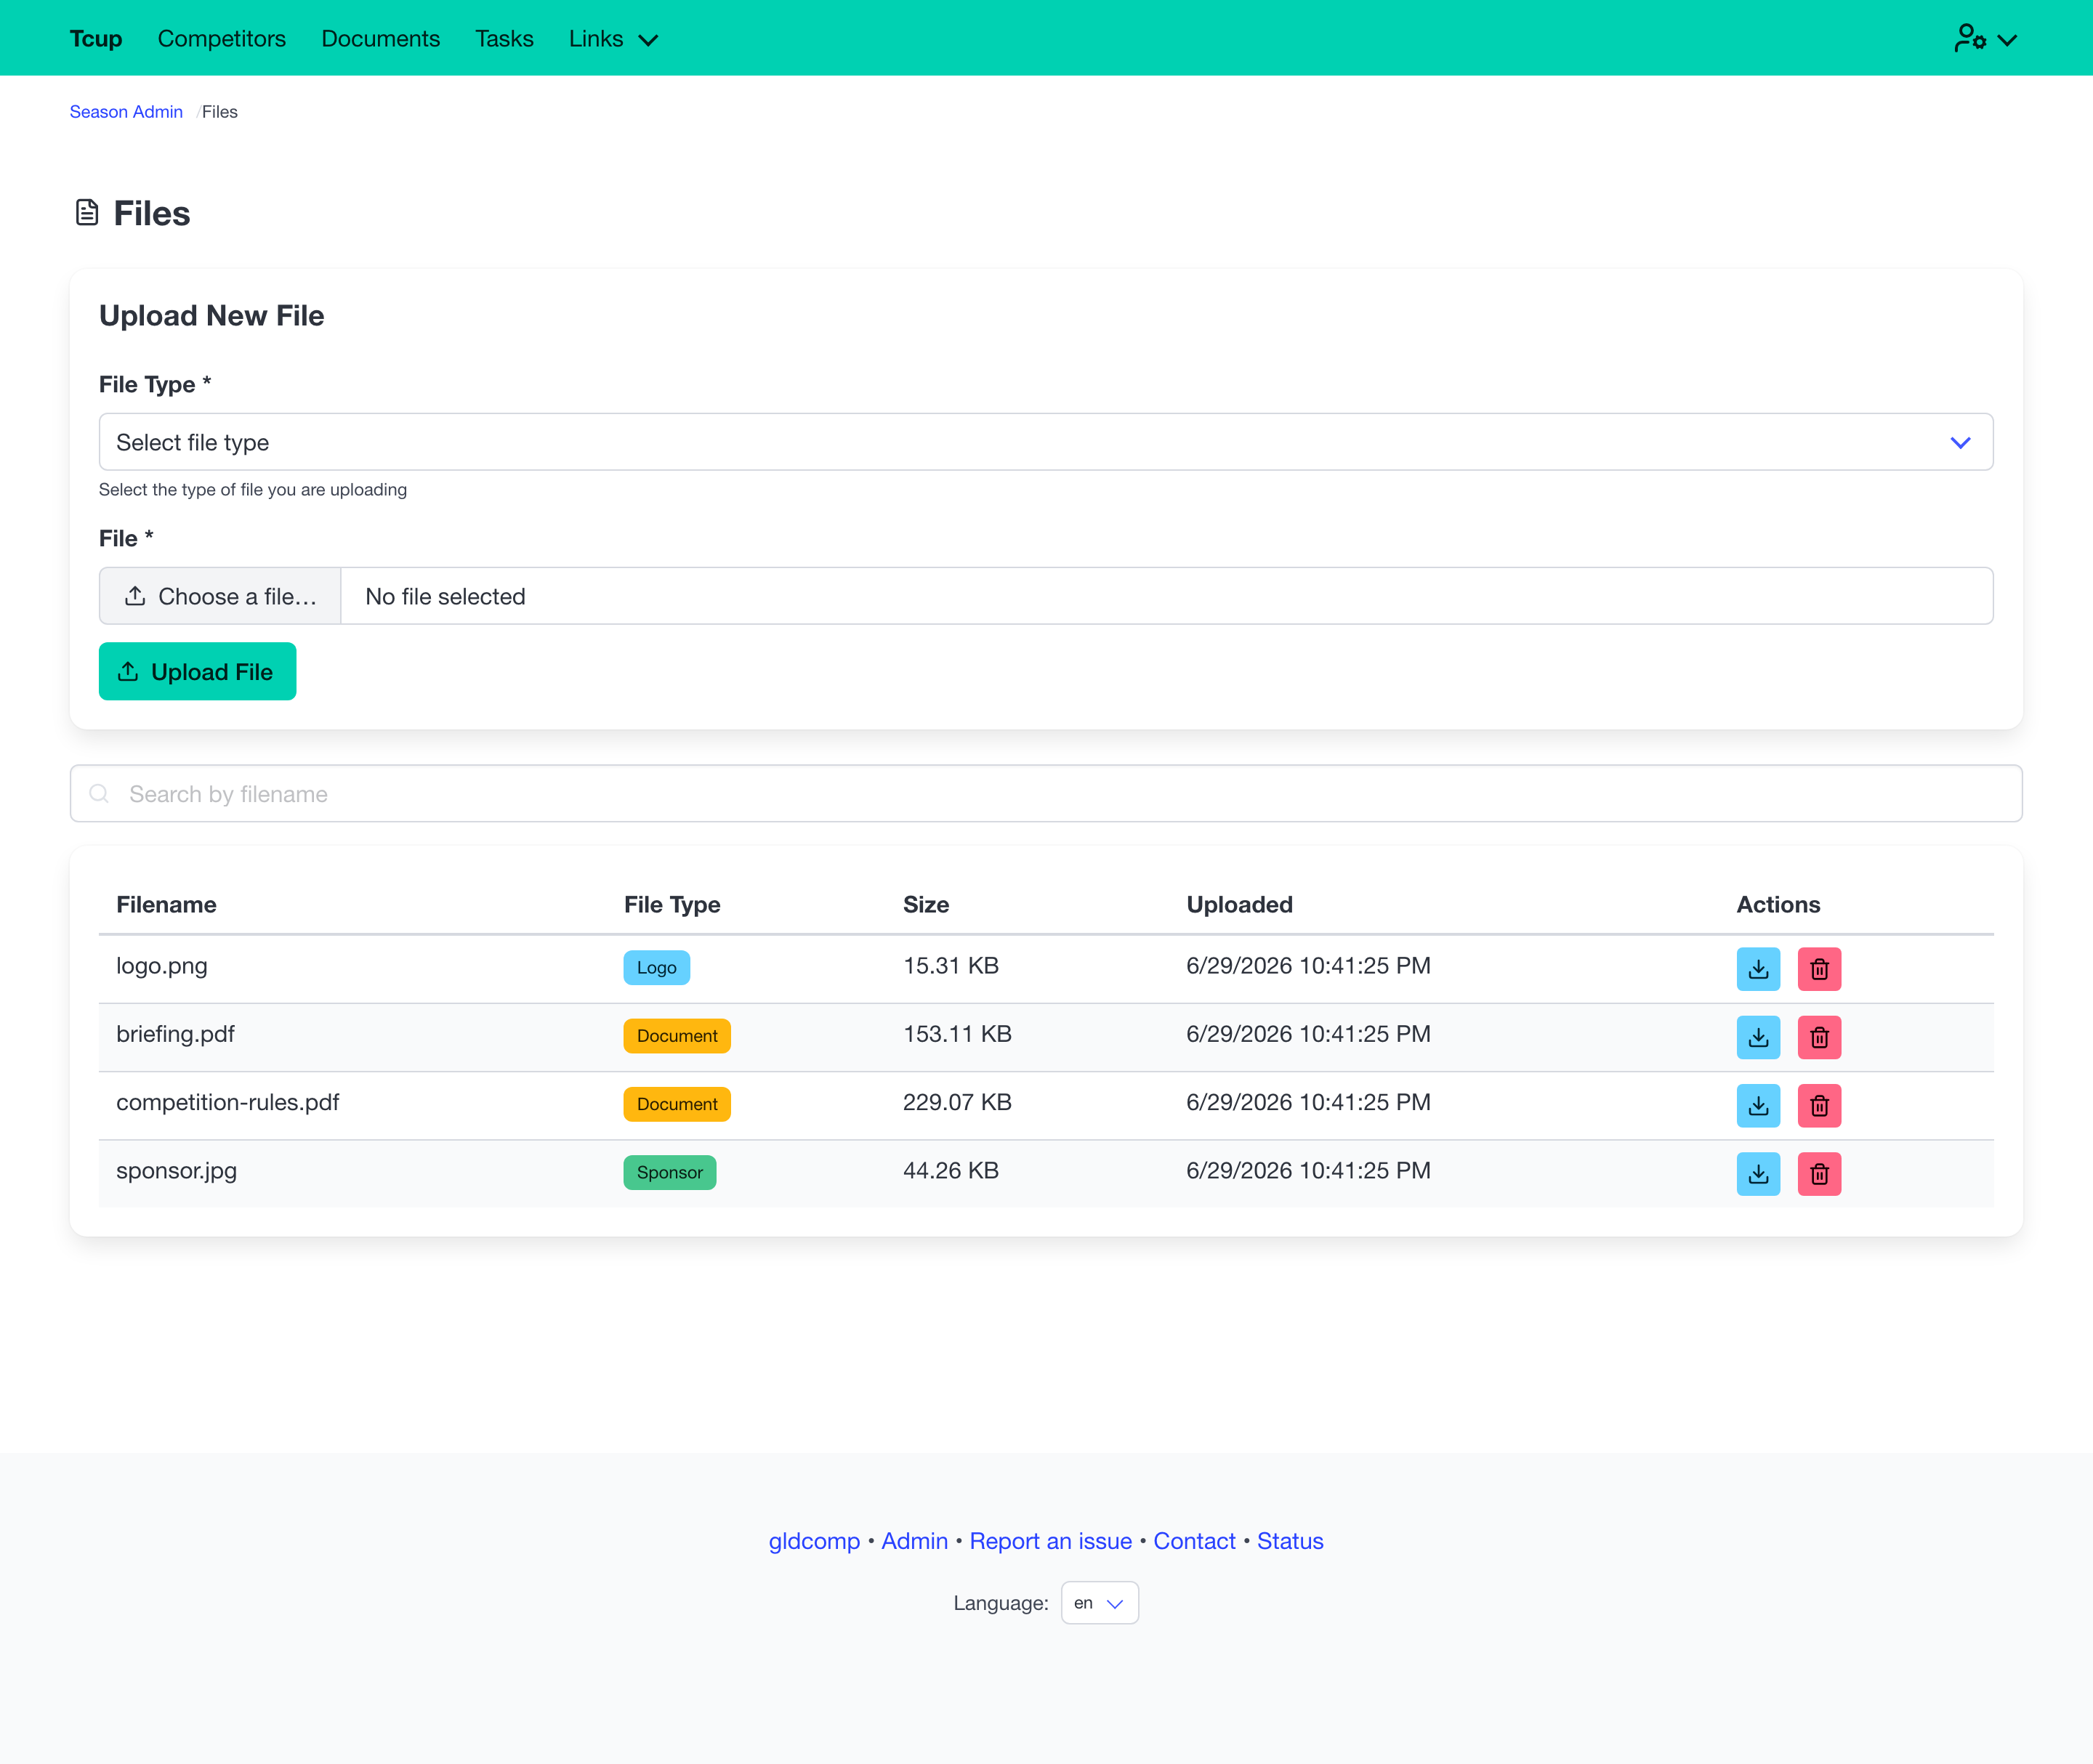Click the Sponsor file type badge
Image resolution: width=2093 pixels, height=1764 pixels.
[669, 1173]
